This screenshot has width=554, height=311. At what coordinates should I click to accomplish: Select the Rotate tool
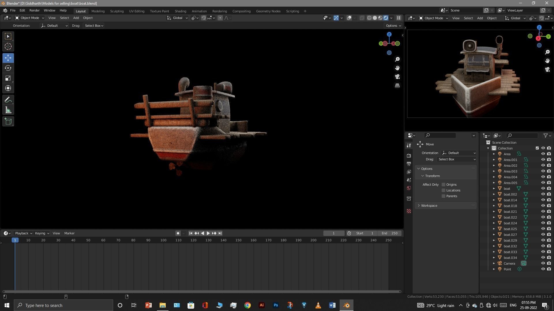(8, 68)
